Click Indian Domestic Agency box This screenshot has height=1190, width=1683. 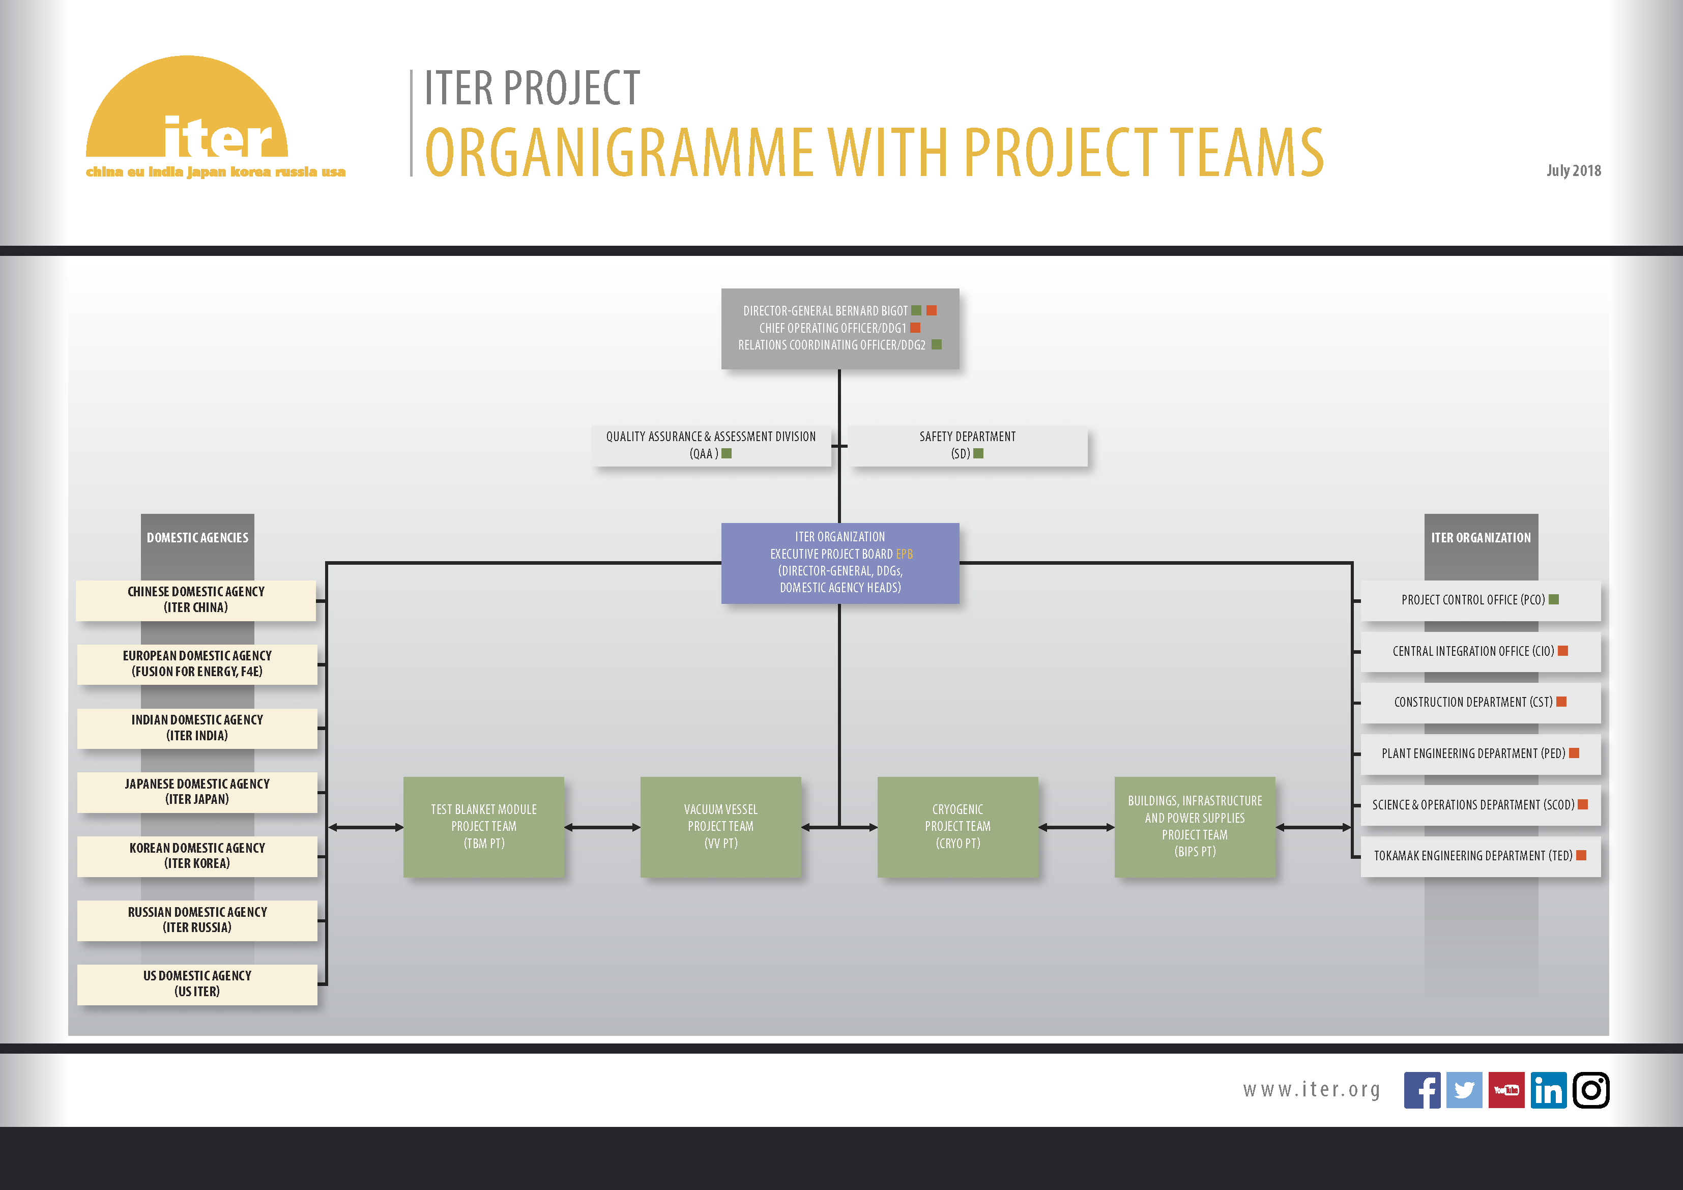coord(197,728)
